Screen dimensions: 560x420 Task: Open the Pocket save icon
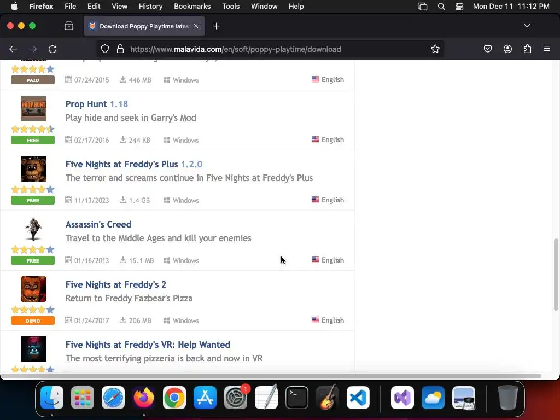click(487, 49)
